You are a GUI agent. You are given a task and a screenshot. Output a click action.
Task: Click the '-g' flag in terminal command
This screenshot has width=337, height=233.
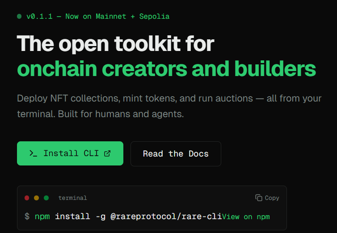[x=101, y=216]
